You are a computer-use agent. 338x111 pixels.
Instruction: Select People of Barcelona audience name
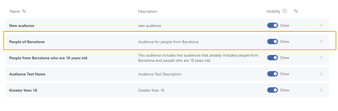[27, 42]
